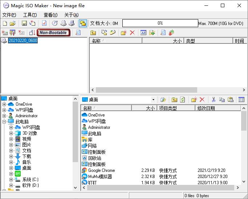Go up one folder in explorer pane
This screenshot has width=248, height=199.
(174, 99)
